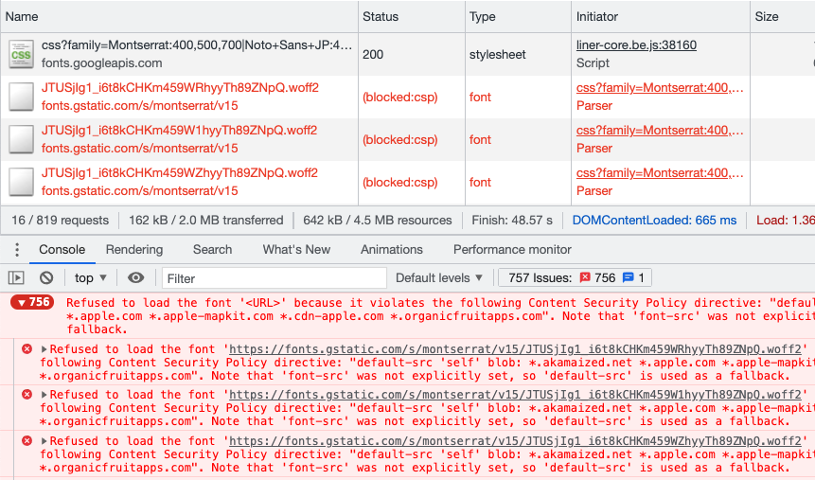Open the top JavaScript context dropdown

tap(91, 278)
